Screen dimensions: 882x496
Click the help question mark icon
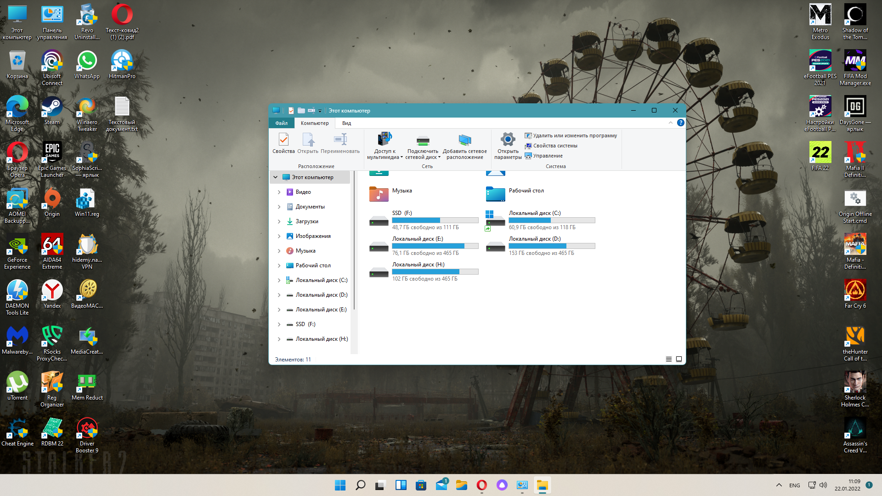click(x=680, y=123)
